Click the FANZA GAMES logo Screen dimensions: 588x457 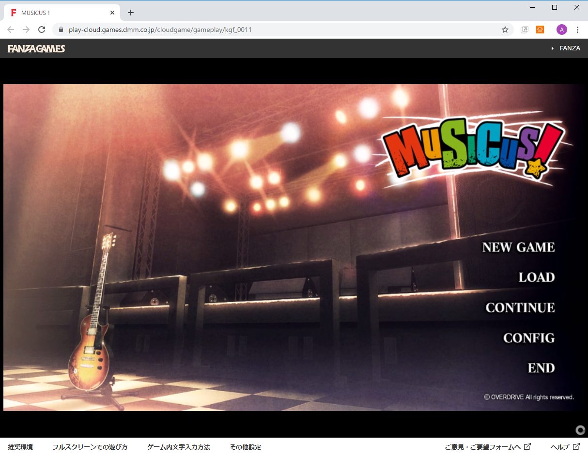click(36, 48)
